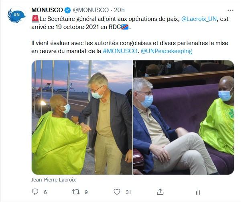Screen dimensions: 242x202
Task: Open the share upload icon
Action: (160, 192)
